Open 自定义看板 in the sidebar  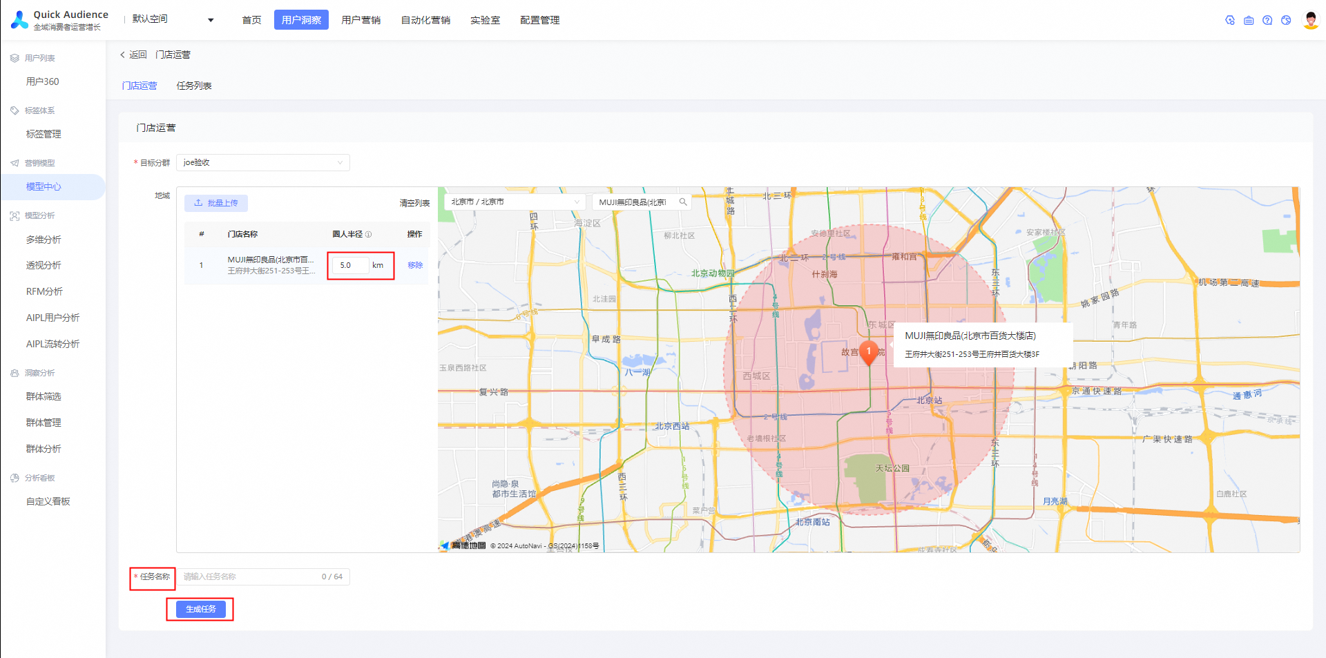point(48,501)
